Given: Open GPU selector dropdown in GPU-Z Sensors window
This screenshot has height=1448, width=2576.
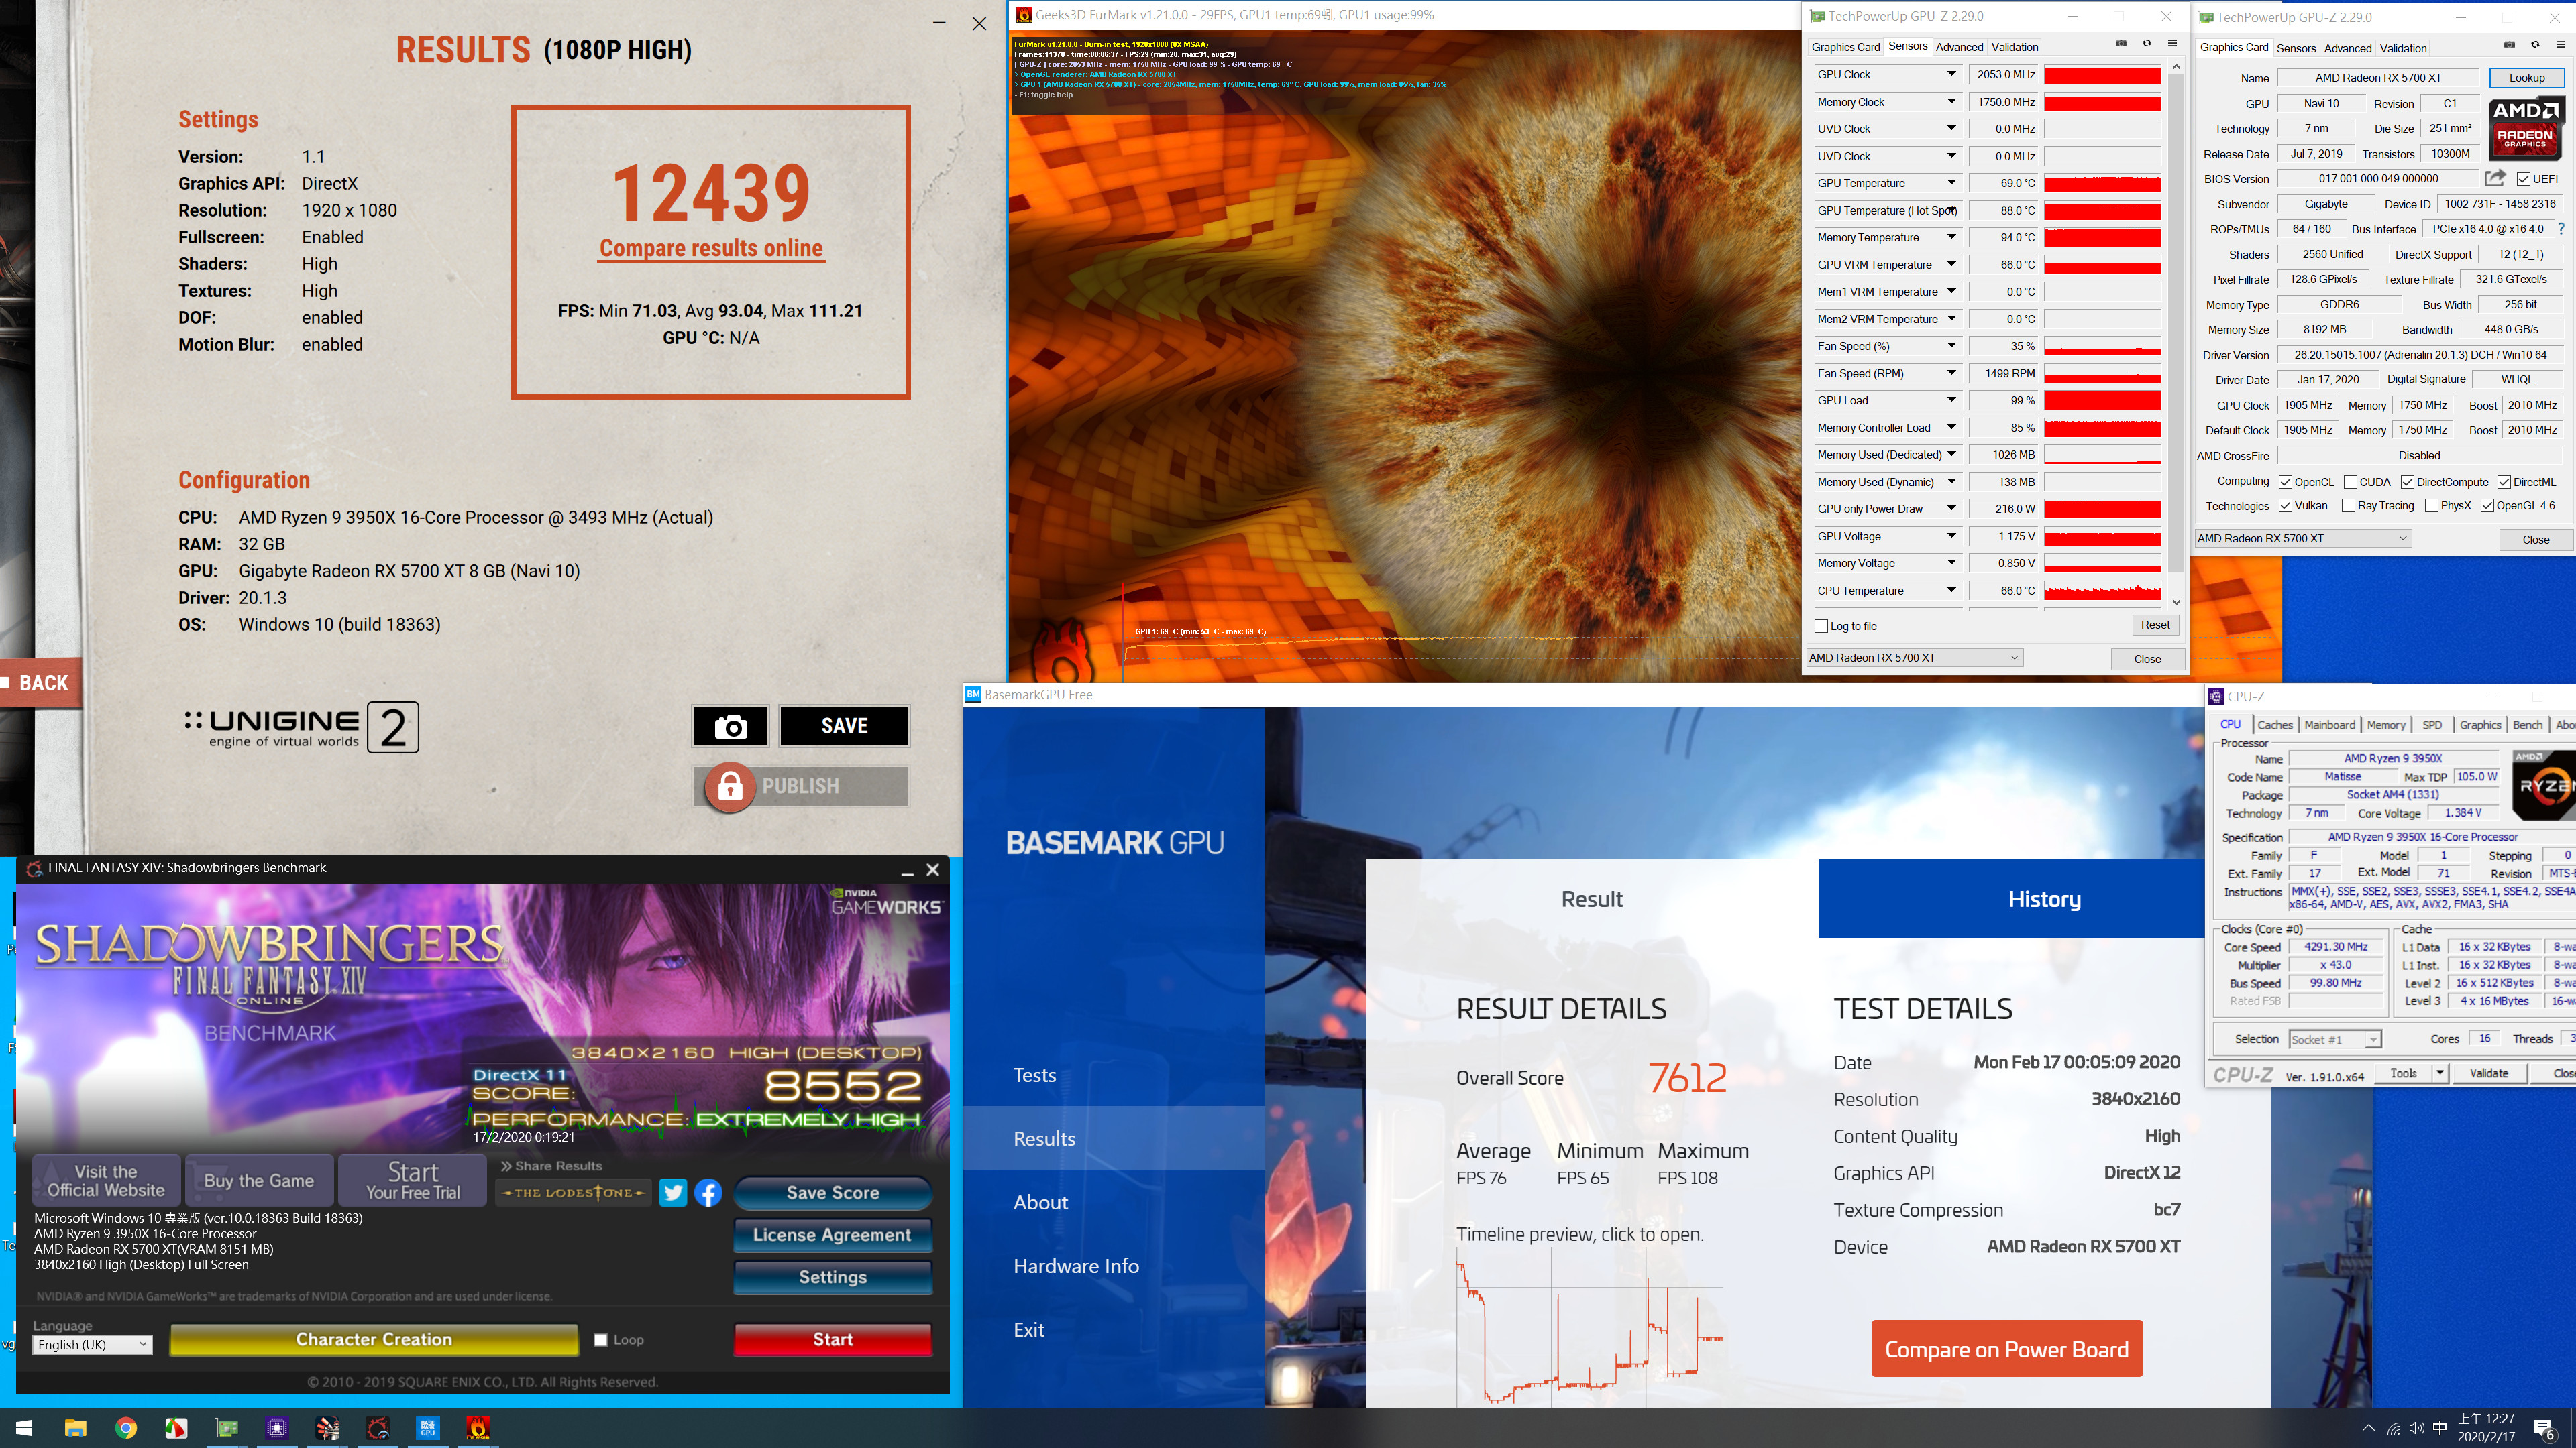Looking at the screenshot, I should (1914, 658).
